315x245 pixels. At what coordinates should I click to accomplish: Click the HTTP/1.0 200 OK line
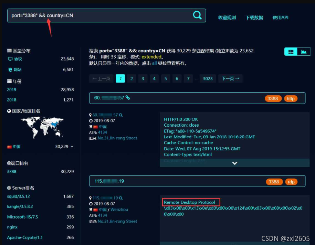pos(181,119)
